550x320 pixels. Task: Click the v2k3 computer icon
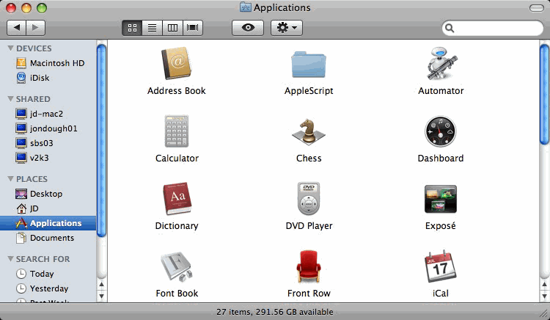coord(21,158)
